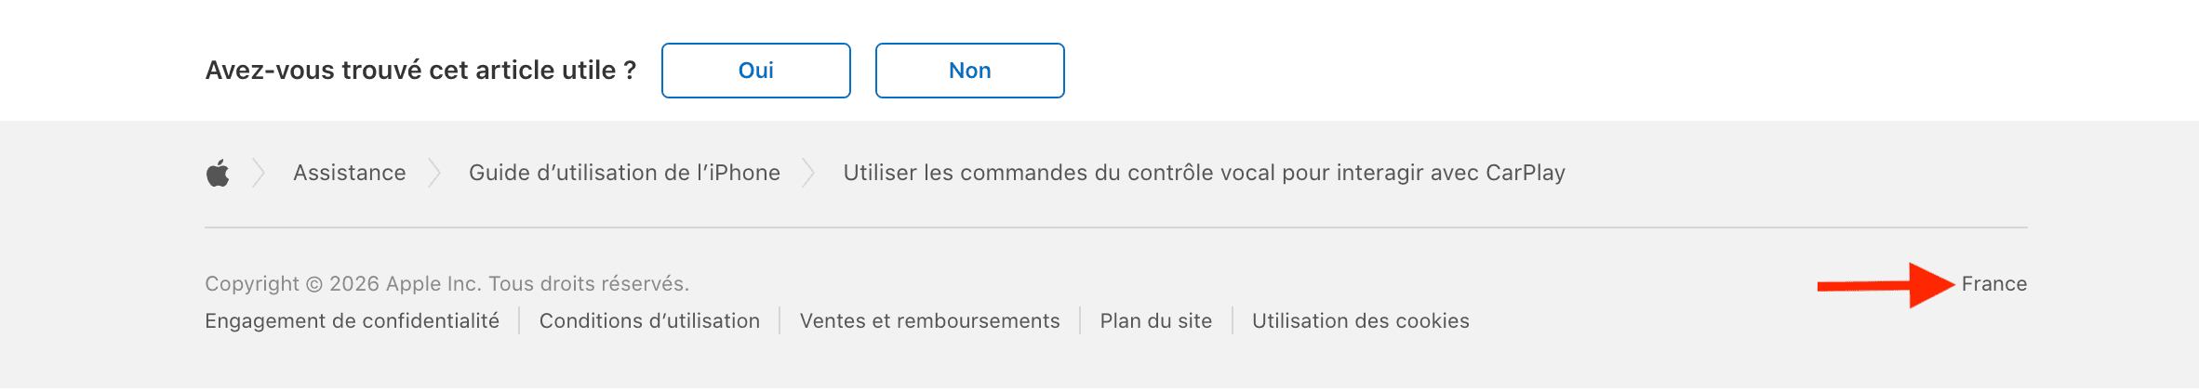
Task: Open the Plan du site link
Action: 1155,321
